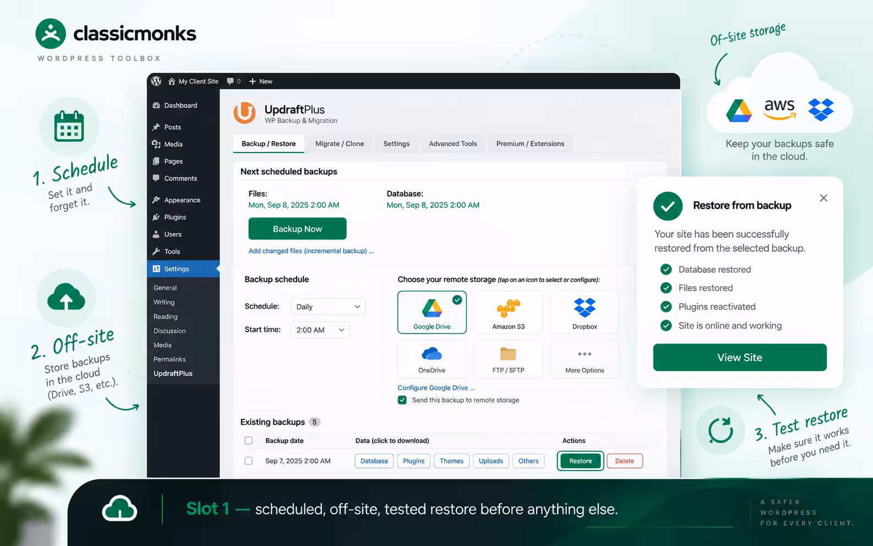
Task: Click the classicmonks logo
Action: (116, 34)
